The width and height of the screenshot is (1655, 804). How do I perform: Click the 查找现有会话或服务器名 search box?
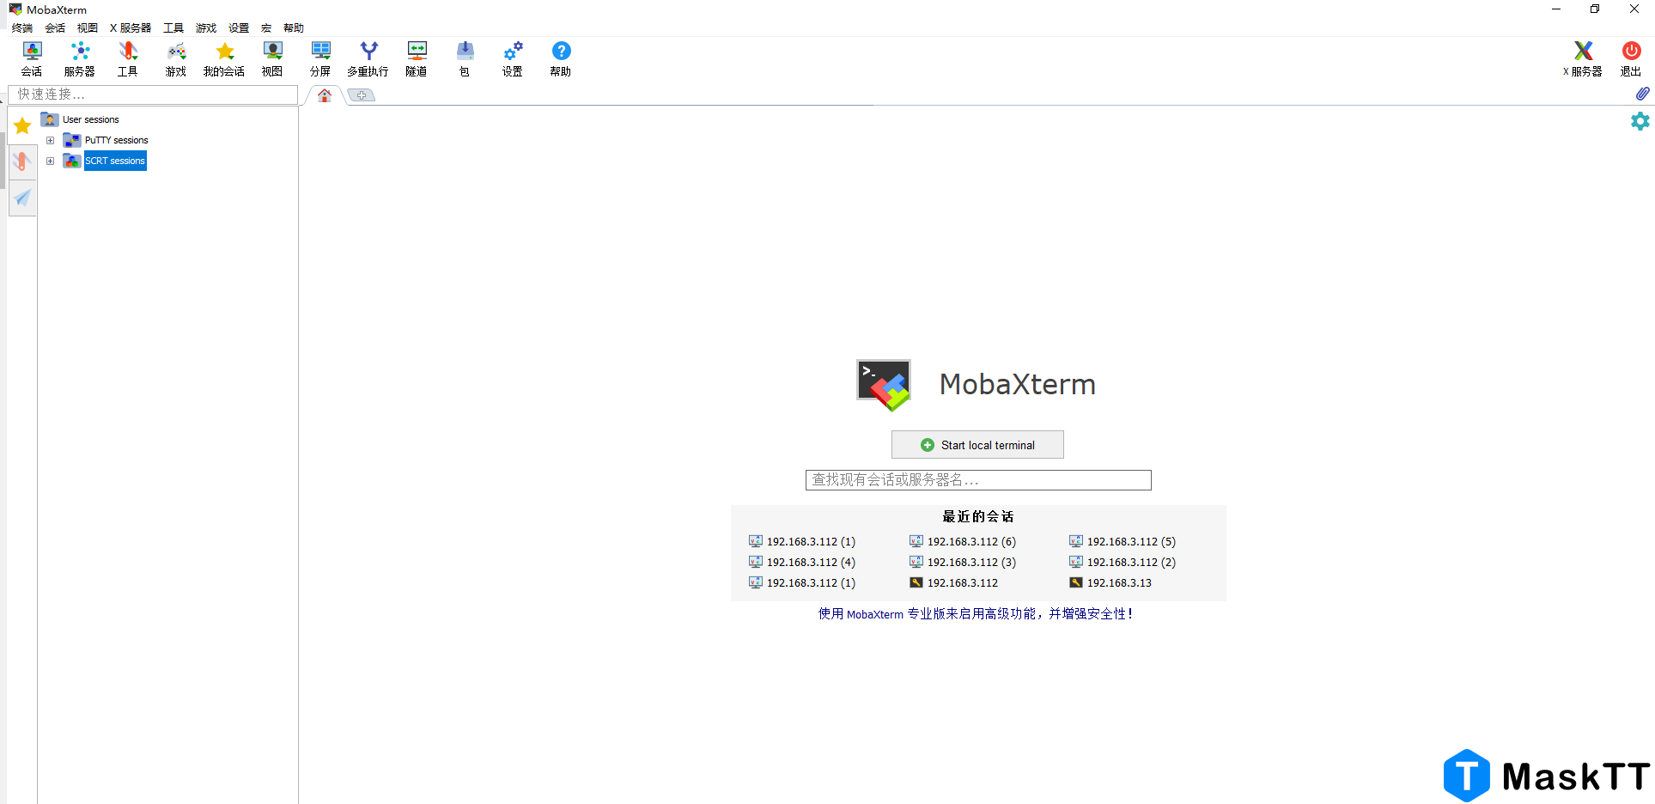tap(978, 480)
